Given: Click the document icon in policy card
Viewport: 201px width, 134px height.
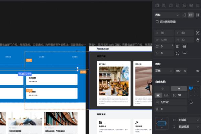Looking at the screenshot, I should pos(100,122).
